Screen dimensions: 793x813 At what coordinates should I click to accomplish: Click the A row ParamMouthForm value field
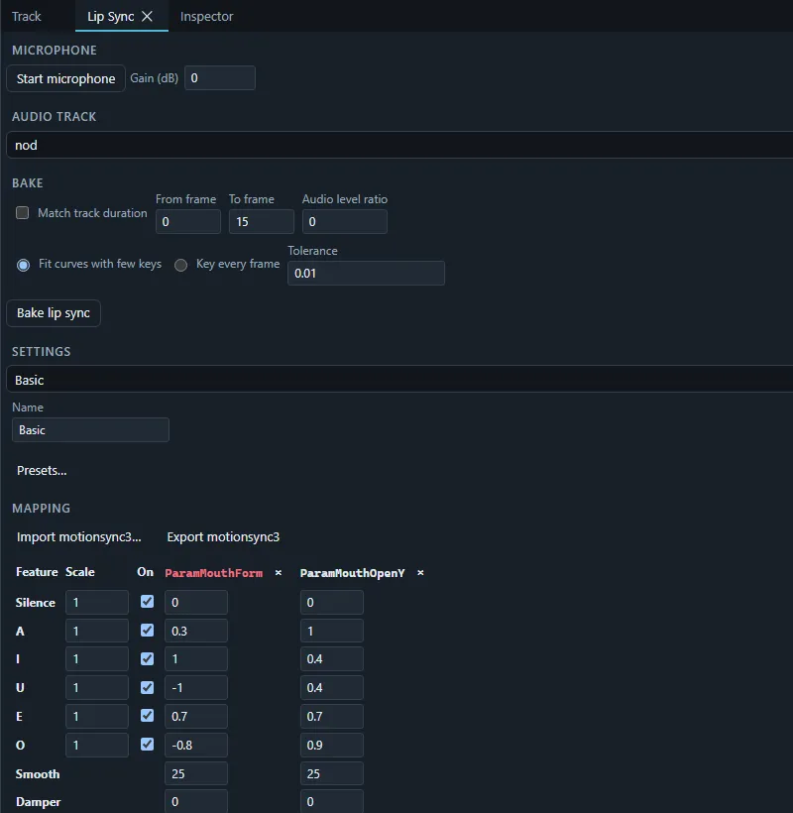click(x=196, y=631)
